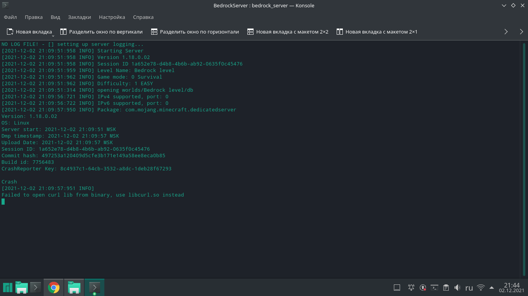Click the keep-above title bar chevron
The image size is (528, 296).
(504, 5)
